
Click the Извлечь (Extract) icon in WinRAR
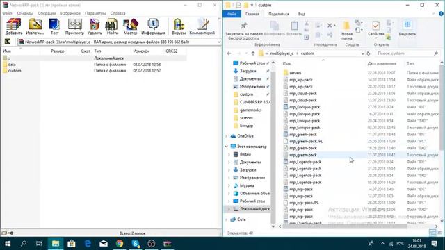(x=35, y=26)
